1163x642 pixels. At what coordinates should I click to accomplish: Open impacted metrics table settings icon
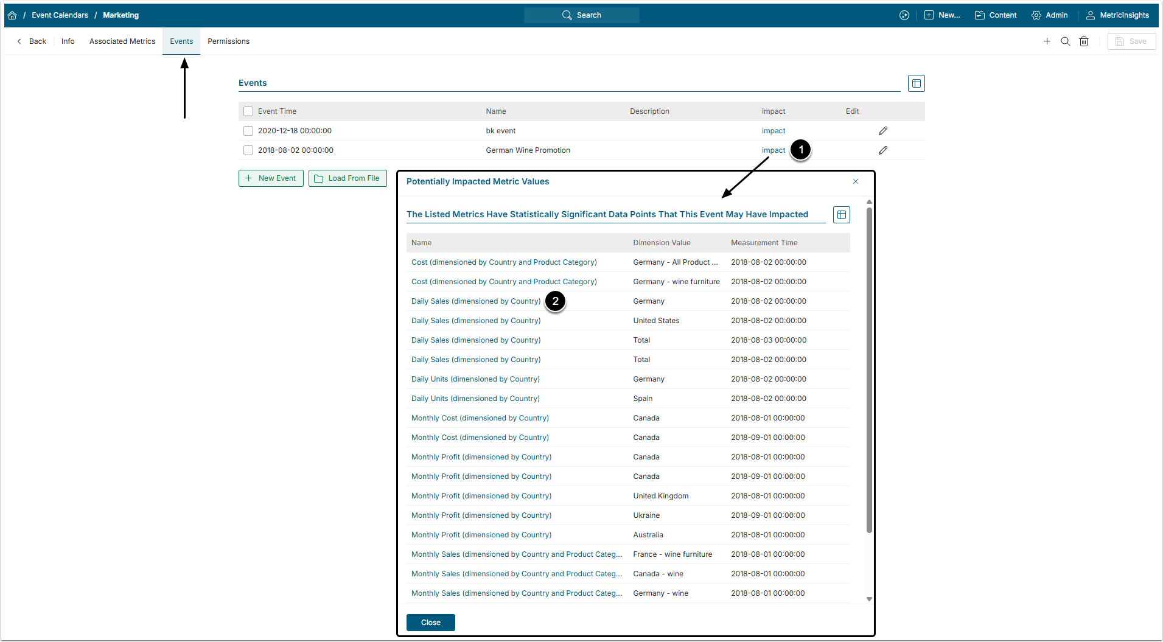click(841, 215)
